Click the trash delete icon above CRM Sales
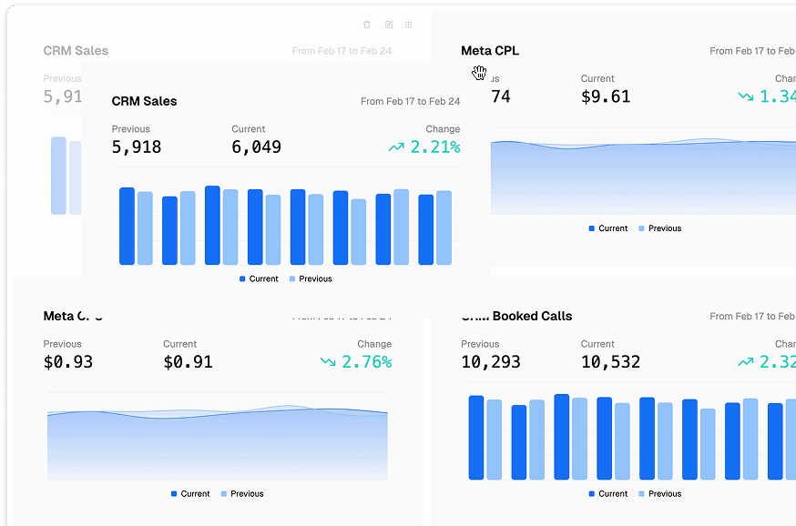796x526 pixels. (x=367, y=25)
